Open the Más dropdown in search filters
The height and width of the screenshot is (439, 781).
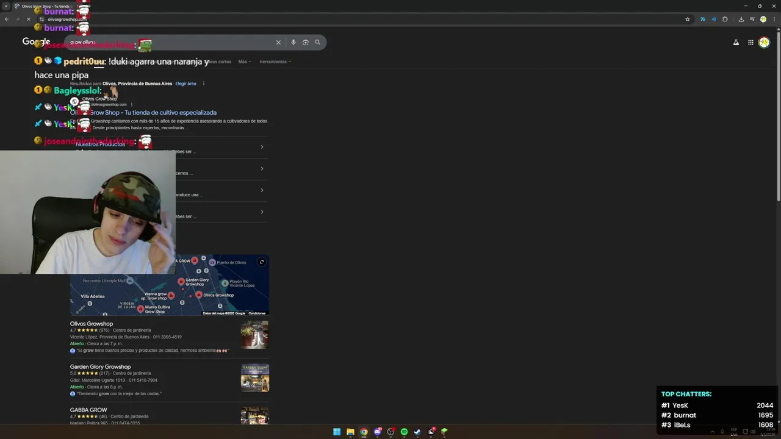(244, 62)
